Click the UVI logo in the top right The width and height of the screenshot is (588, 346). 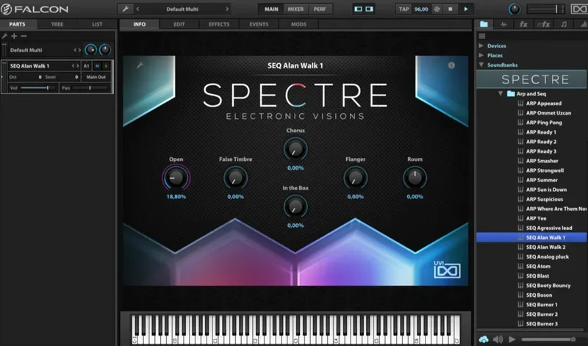[579, 9]
